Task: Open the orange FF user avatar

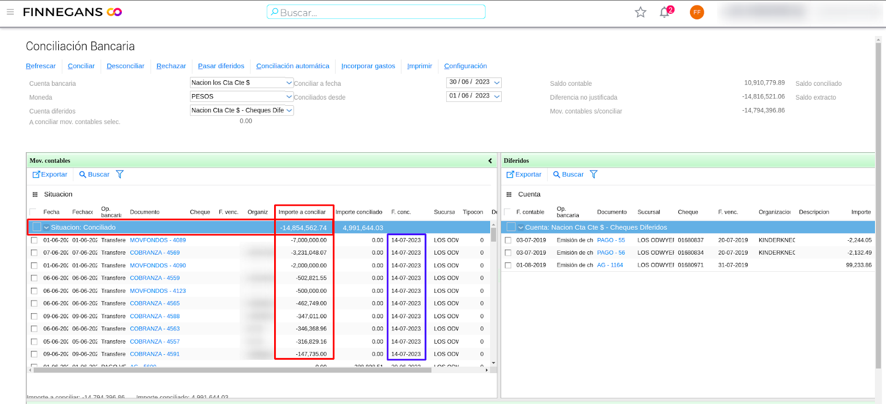Action: pyautogui.click(x=697, y=12)
